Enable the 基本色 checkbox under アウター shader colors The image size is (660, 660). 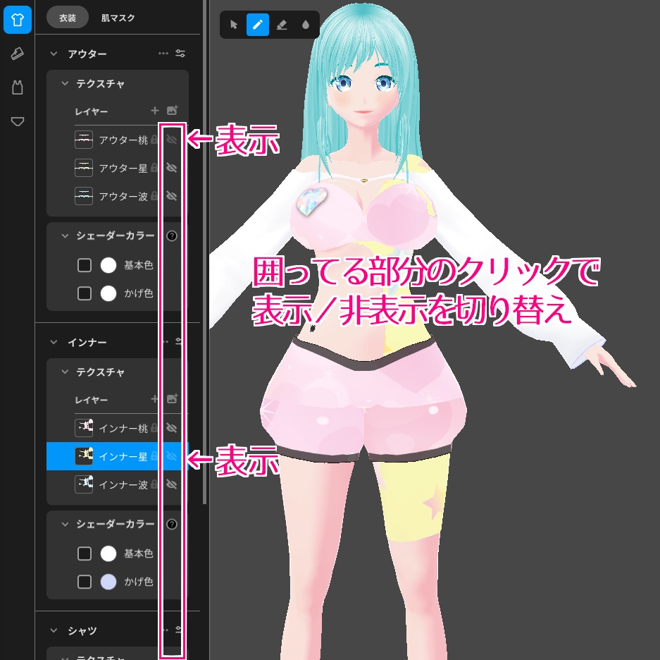(x=85, y=265)
